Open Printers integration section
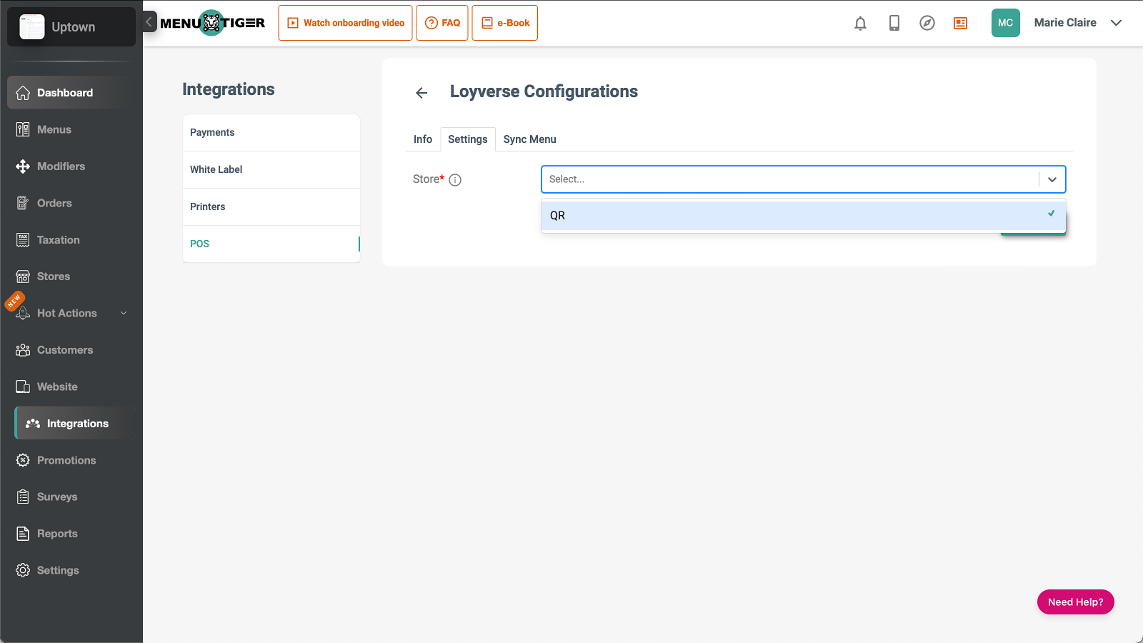 tap(271, 207)
